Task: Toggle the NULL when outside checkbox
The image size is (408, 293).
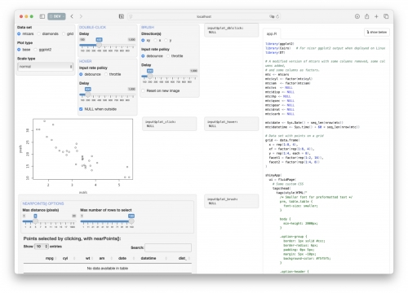Action: click(81, 109)
